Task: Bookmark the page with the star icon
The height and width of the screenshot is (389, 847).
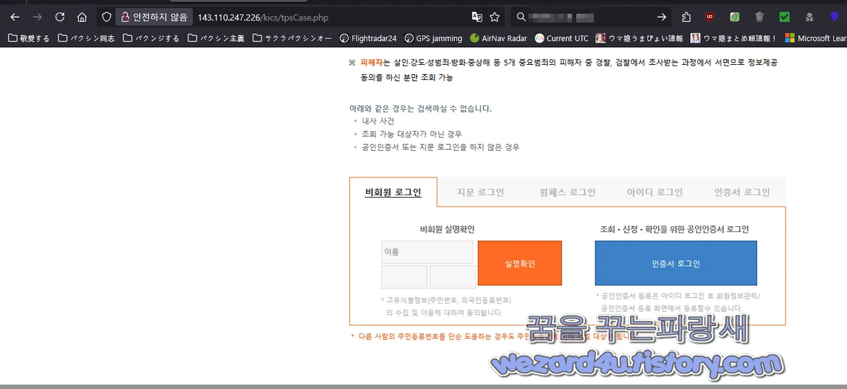Action: click(494, 18)
